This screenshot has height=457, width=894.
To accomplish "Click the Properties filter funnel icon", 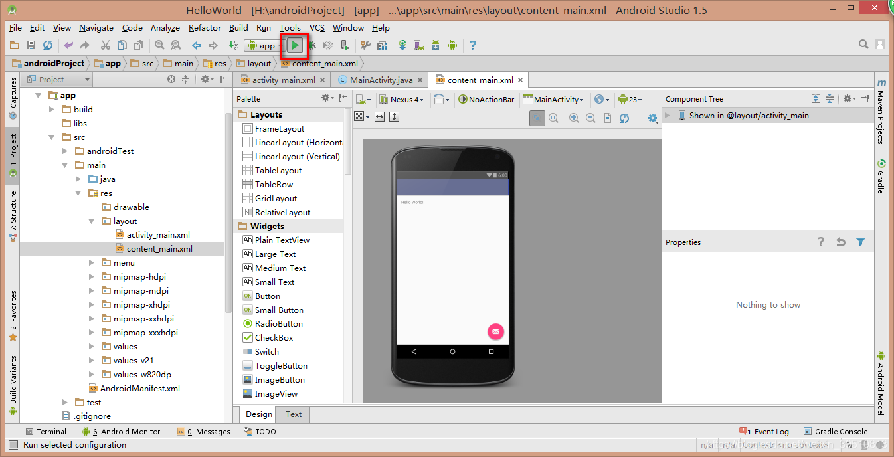I will tap(861, 242).
